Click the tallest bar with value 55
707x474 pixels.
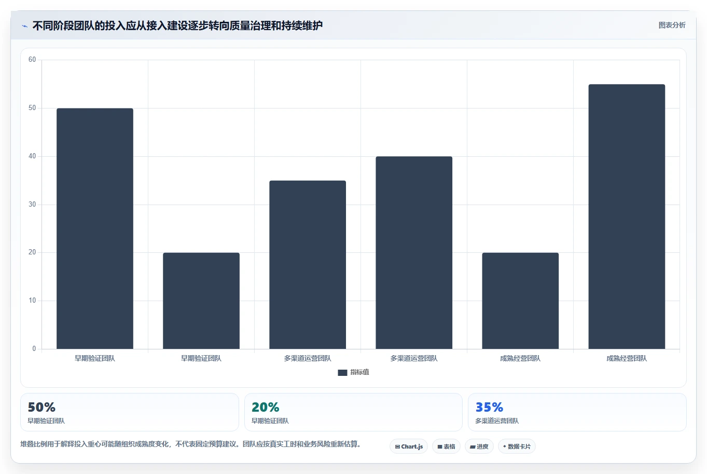pyautogui.click(x=627, y=216)
